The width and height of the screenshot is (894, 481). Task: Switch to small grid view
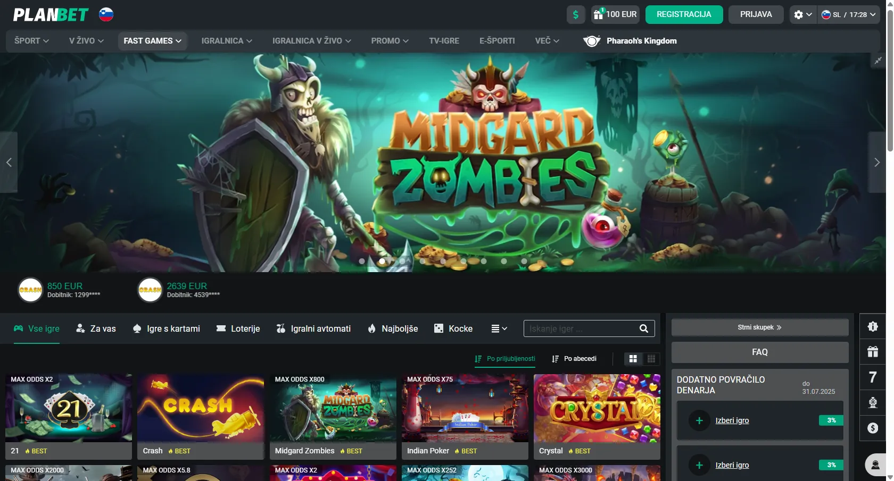pyautogui.click(x=651, y=359)
